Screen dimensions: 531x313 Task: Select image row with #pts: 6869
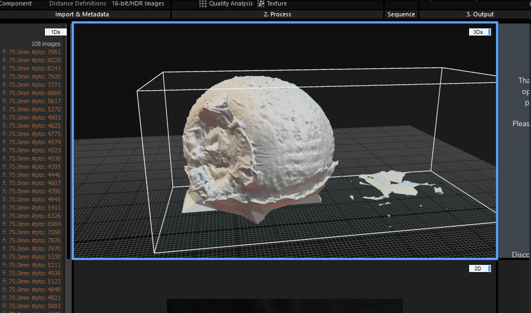pos(32,93)
